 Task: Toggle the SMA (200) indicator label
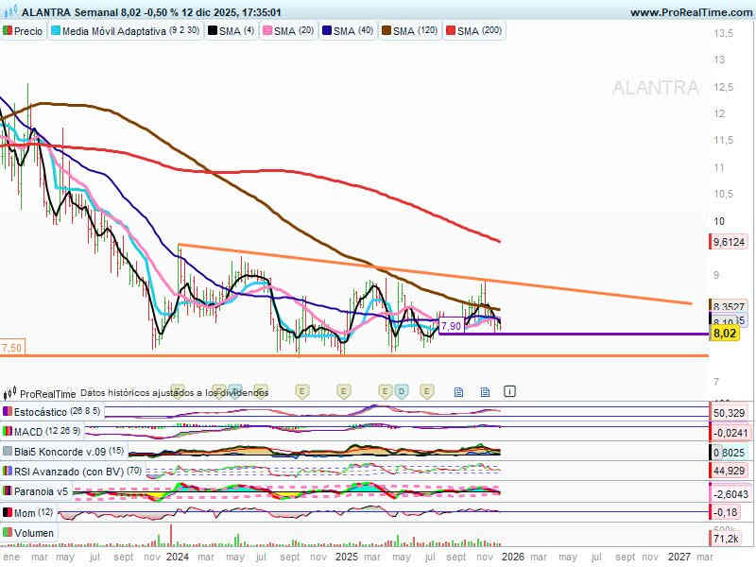click(480, 31)
